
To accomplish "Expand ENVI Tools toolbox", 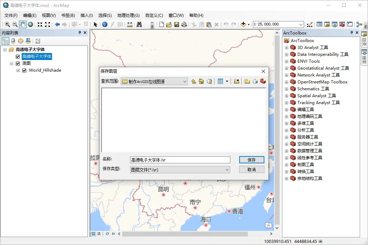I will [286, 61].
